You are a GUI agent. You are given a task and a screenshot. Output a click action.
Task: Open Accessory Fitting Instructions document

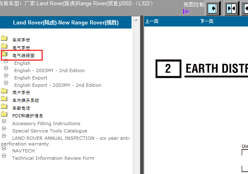(46, 123)
